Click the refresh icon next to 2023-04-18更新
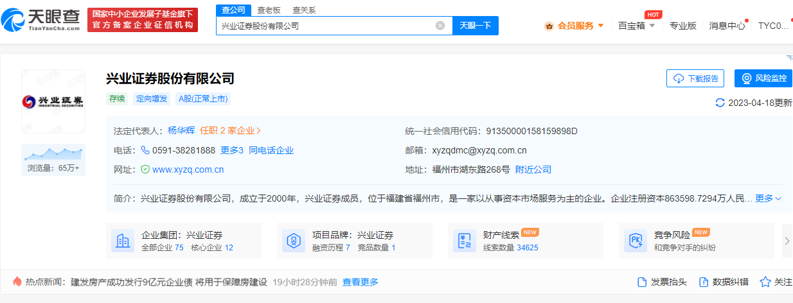793x303 pixels. point(720,103)
